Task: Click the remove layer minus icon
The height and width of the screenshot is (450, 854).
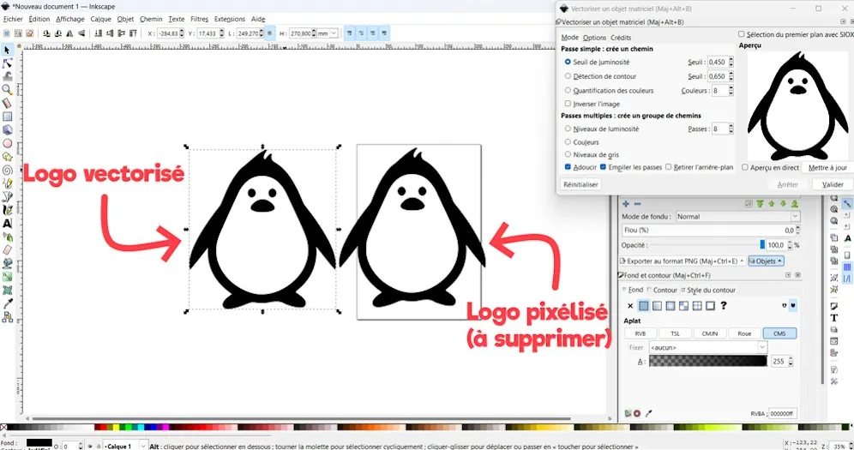Action: pyautogui.click(x=637, y=204)
